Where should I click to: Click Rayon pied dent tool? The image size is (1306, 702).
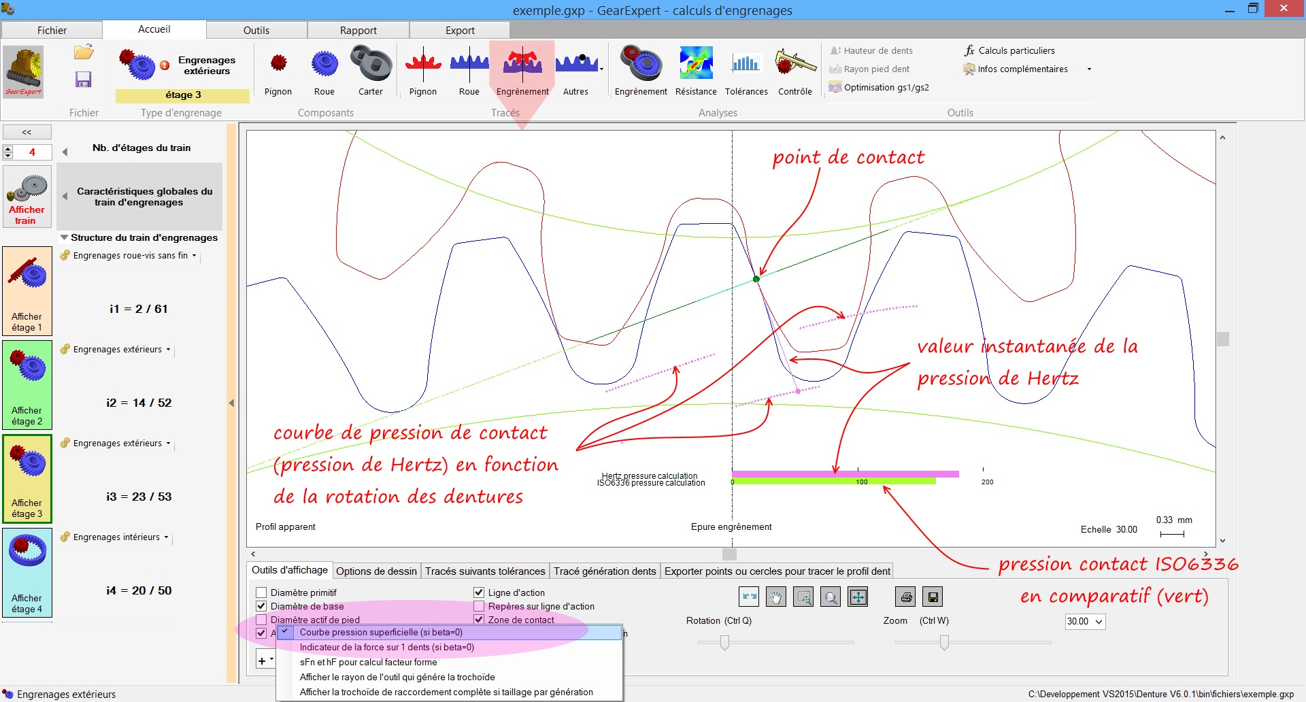869,69
